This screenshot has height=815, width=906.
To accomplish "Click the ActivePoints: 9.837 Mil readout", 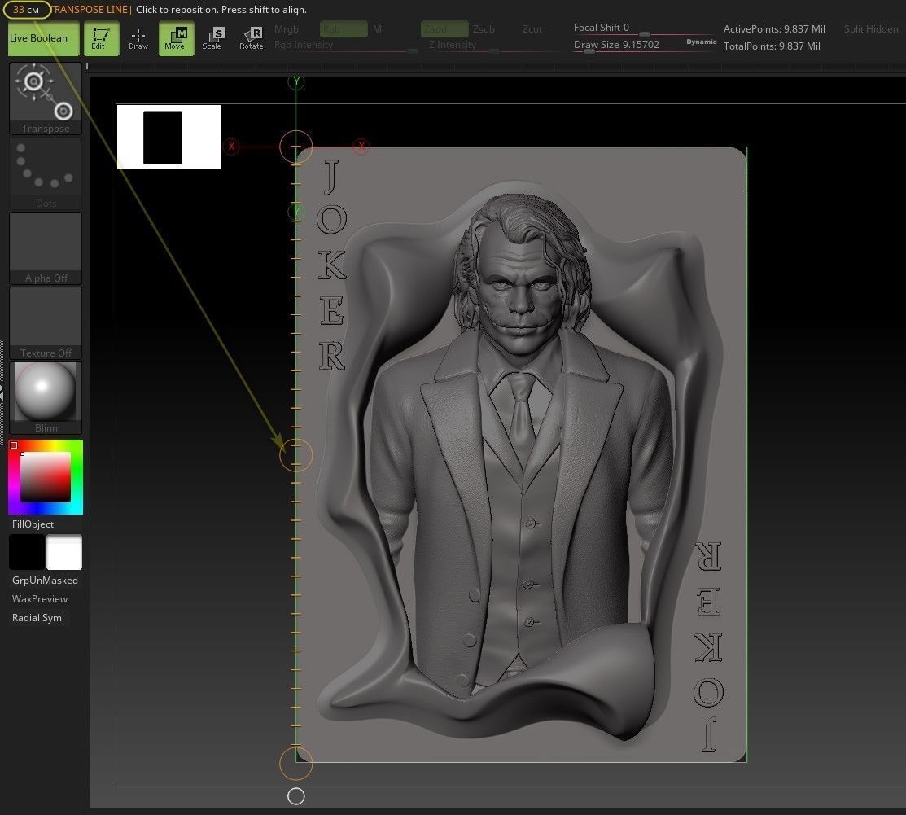I will [774, 28].
